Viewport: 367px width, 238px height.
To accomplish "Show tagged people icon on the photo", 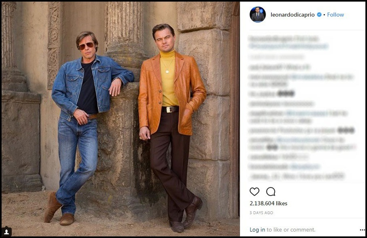I will (x=6, y=232).
